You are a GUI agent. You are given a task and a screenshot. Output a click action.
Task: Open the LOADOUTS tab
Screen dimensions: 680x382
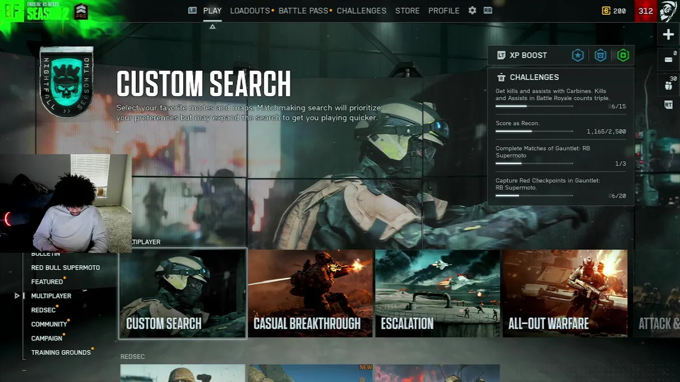coord(250,11)
